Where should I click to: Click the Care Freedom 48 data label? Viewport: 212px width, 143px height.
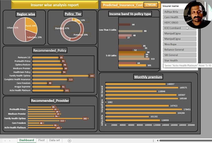(x=50, y=83)
